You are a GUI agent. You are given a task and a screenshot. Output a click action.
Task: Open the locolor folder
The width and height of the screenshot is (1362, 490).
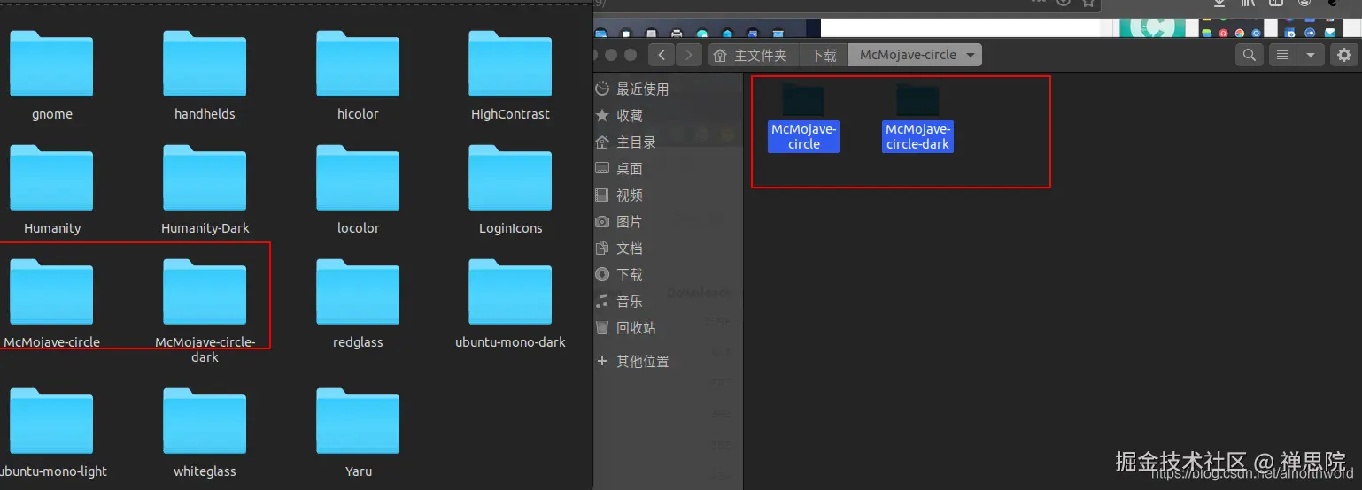click(x=358, y=189)
